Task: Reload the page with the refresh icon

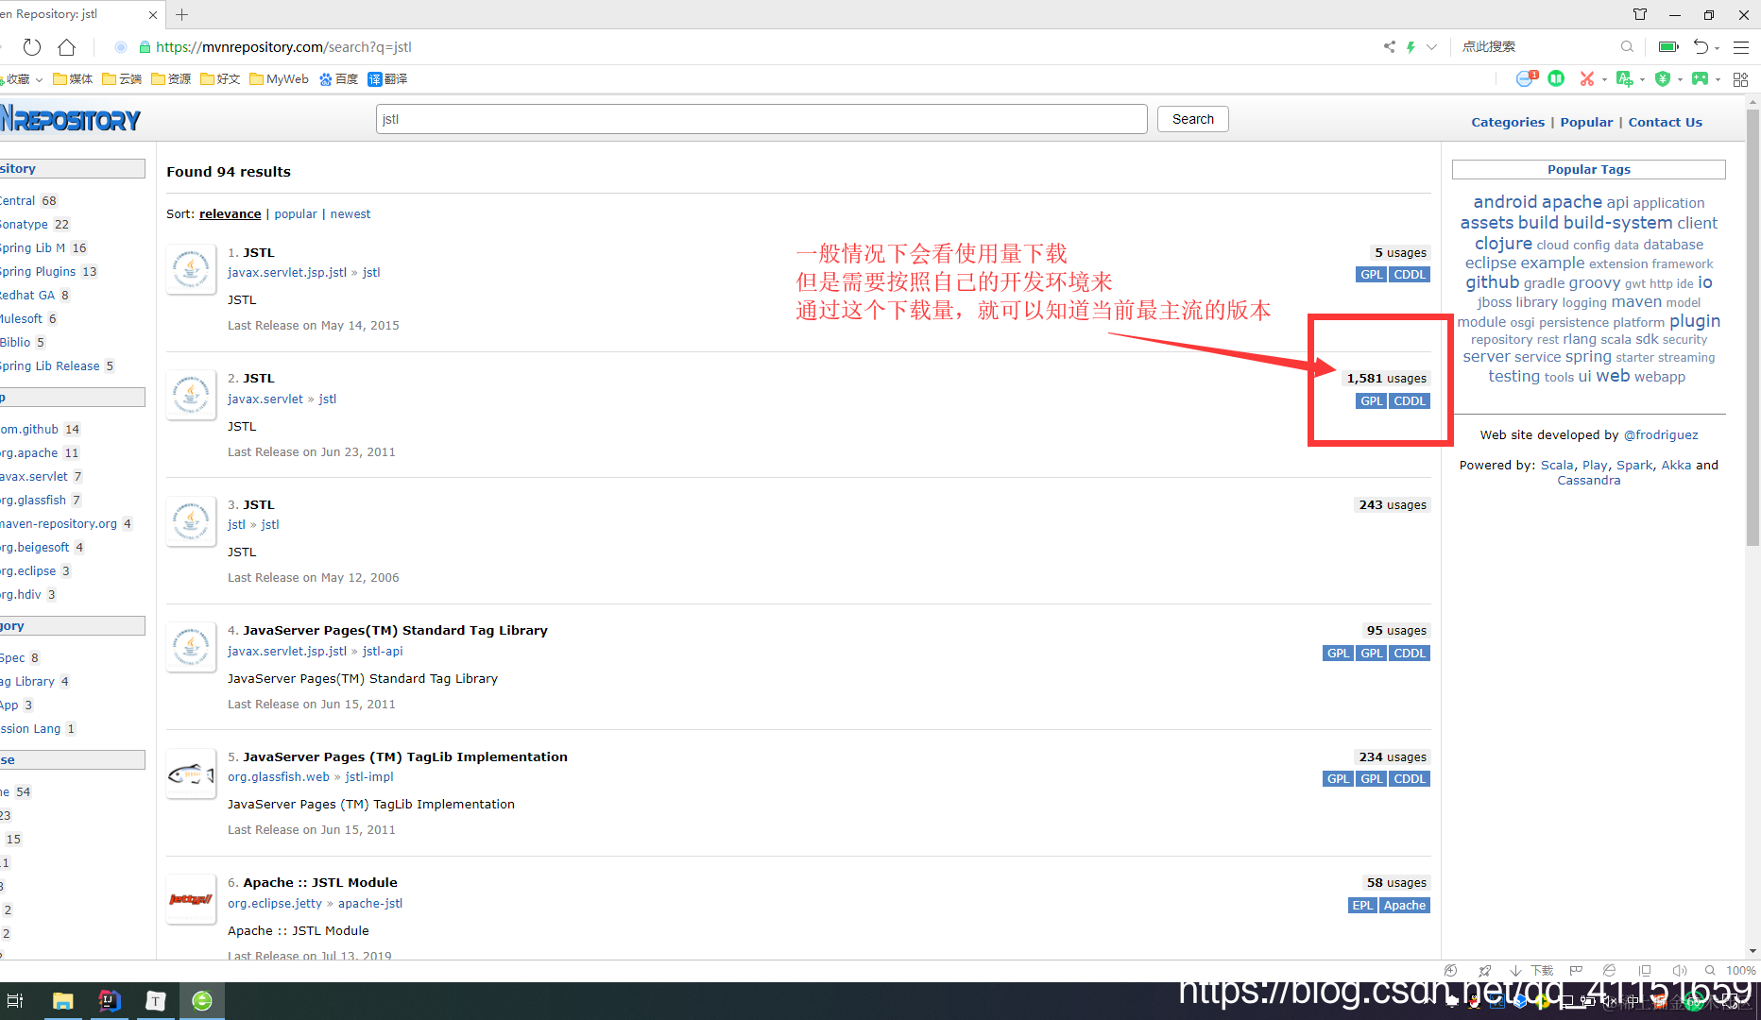Action: pyautogui.click(x=32, y=46)
